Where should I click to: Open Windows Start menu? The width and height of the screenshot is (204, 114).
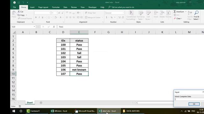14,111
